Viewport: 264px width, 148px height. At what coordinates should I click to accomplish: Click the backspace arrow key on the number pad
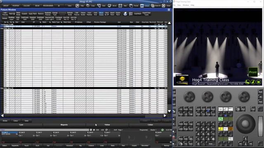(198, 124)
